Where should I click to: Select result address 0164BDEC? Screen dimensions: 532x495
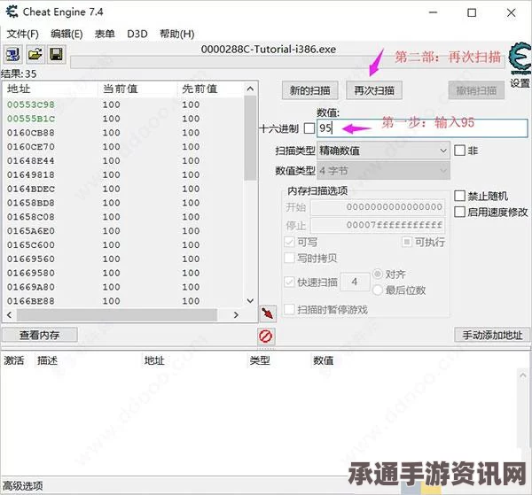(x=31, y=189)
